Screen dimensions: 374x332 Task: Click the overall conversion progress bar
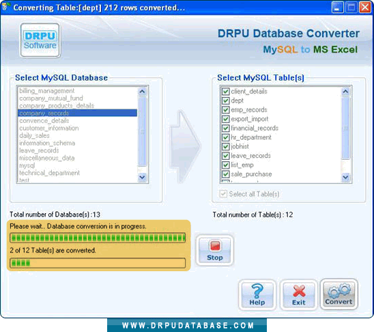click(x=98, y=238)
